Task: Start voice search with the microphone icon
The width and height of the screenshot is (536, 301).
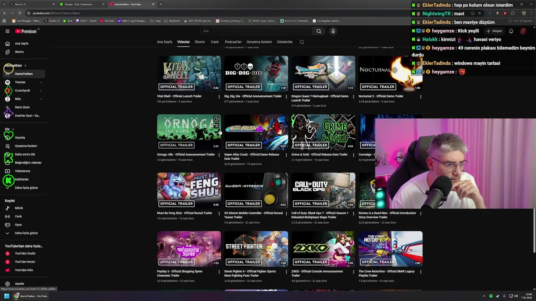Action: pos(333,31)
